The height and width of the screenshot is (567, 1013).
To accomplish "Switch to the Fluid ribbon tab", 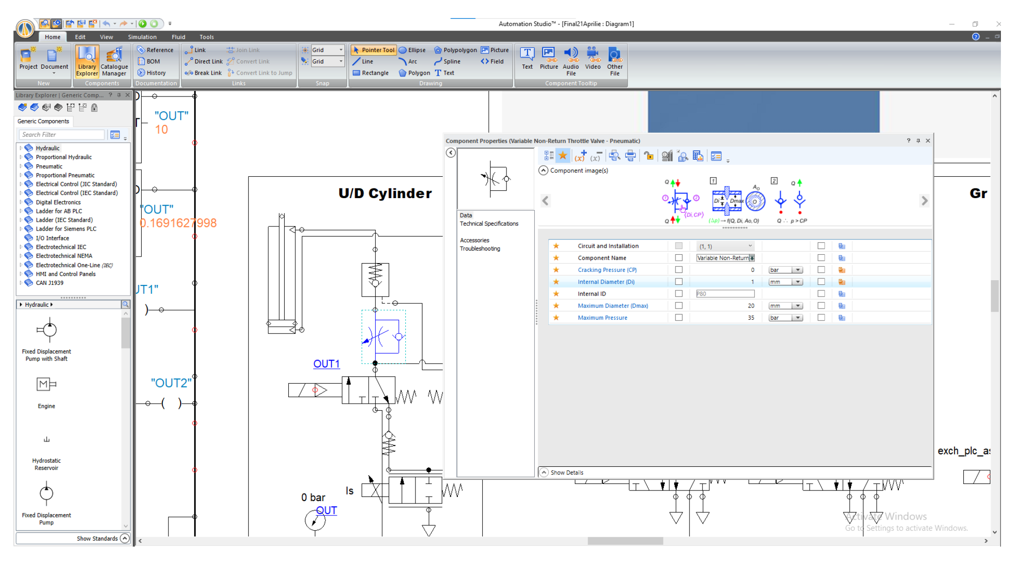I will click(178, 37).
